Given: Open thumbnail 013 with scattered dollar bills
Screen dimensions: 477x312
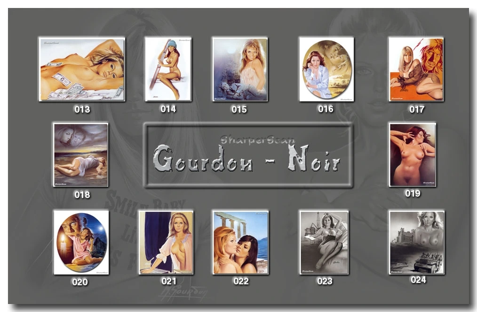Looking at the screenshot, I should pyautogui.click(x=82, y=69).
